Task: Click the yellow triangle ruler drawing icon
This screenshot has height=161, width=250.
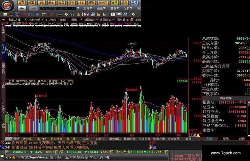Action: tap(99, 14)
